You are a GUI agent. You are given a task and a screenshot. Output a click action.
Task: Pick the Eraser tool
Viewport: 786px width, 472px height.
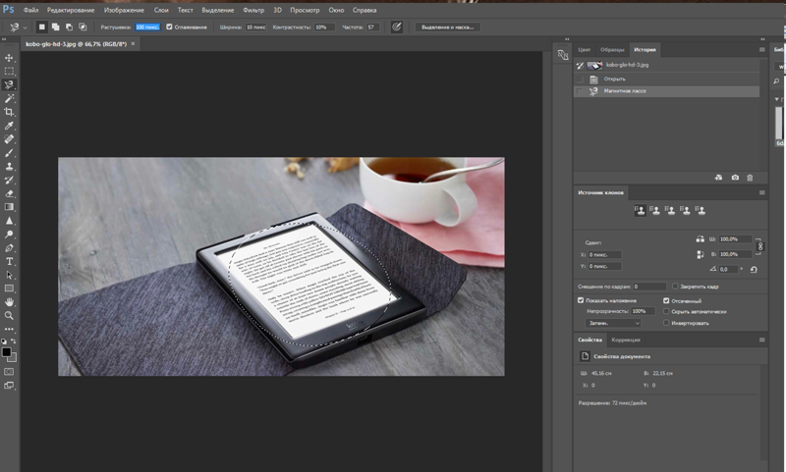(x=10, y=193)
